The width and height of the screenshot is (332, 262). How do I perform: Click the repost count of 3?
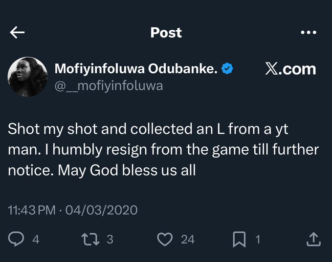[x=110, y=240]
